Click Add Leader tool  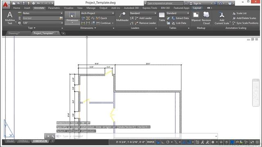tap(143, 18)
